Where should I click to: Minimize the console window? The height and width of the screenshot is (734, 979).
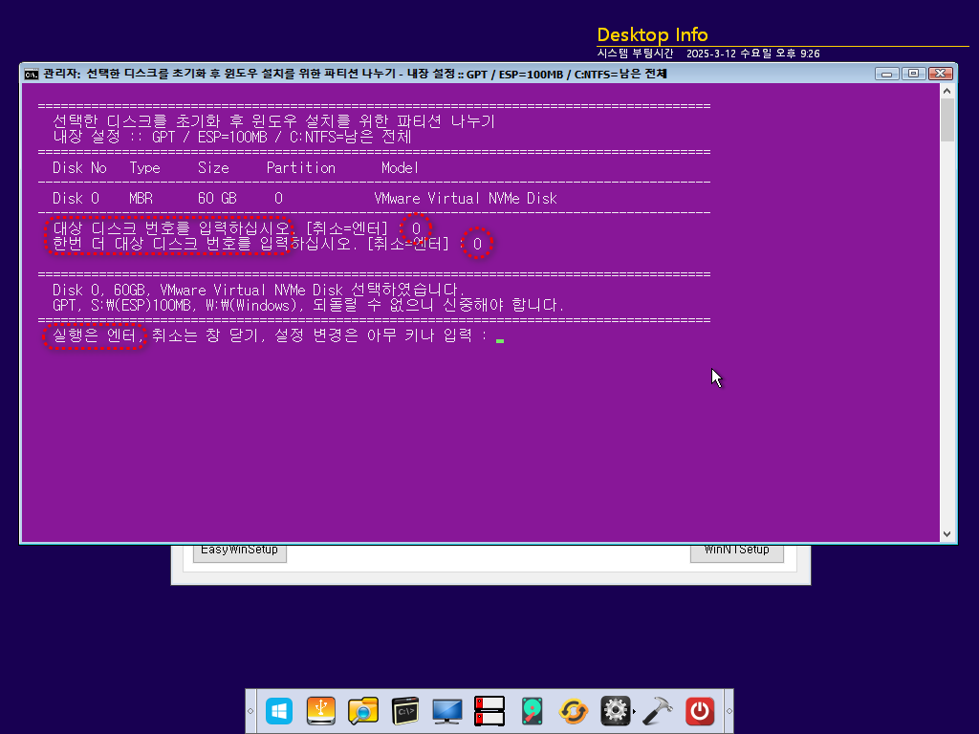(x=886, y=74)
